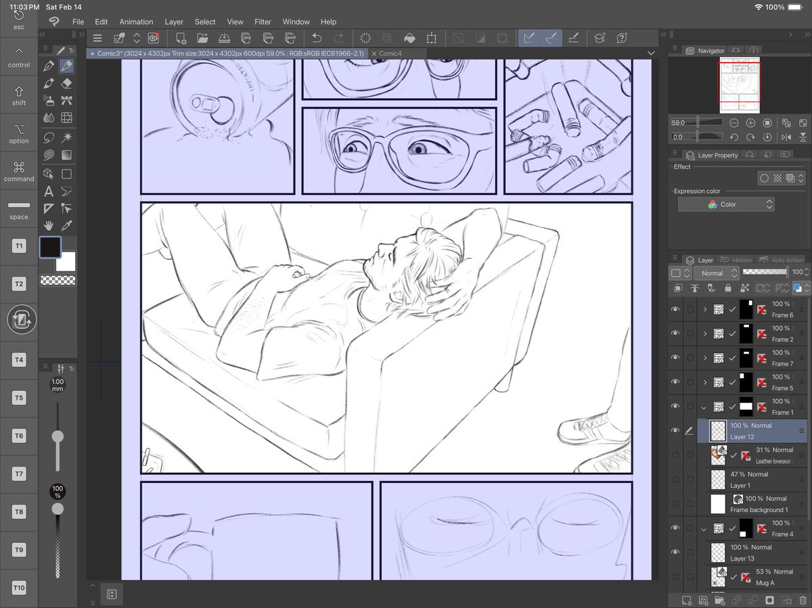Viewport: 812px width, 608px height.
Task: Click the Undo icon in the top toolbar
Action: 315,38
